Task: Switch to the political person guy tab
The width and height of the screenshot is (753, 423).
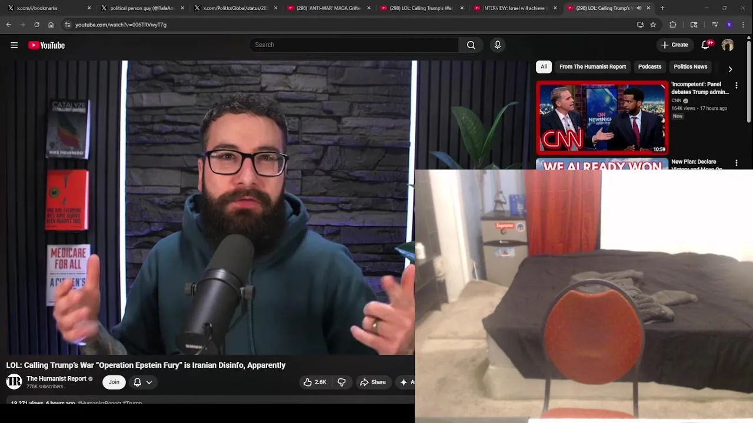Action: tap(142, 8)
